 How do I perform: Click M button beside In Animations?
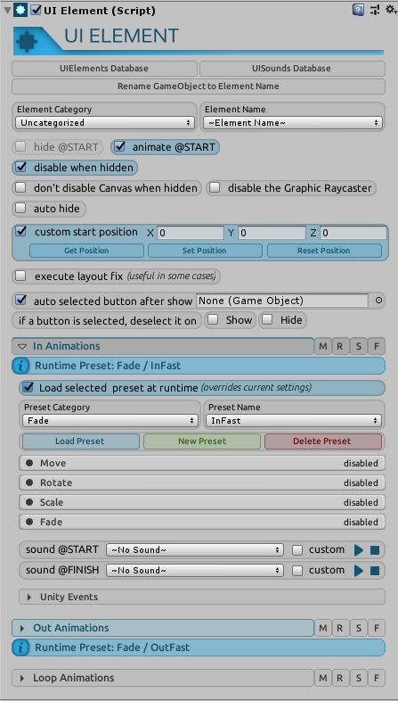[322, 346]
